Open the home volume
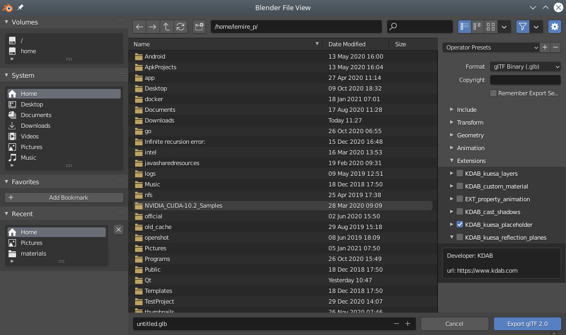Screen dimensions: 566x335 (x=64, y=51)
